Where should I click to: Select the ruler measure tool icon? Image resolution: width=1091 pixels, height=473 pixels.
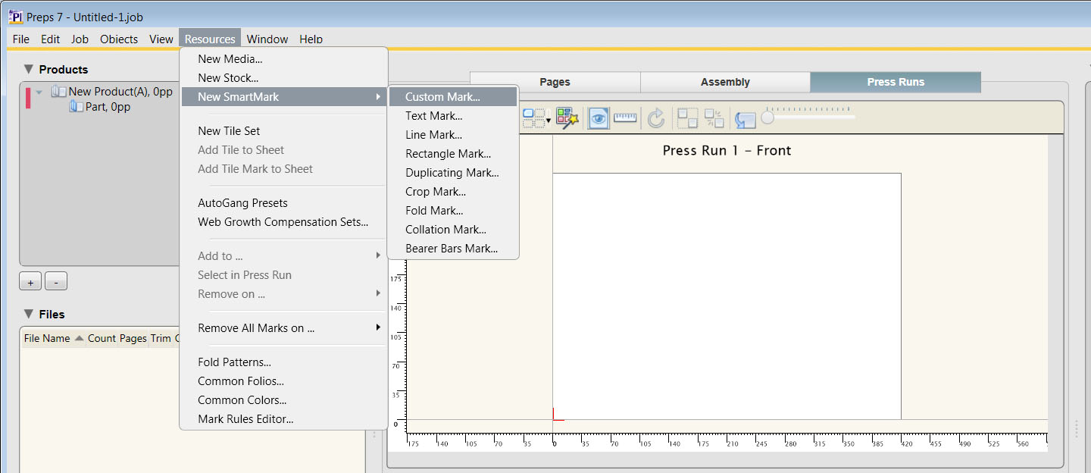[x=625, y=117]
